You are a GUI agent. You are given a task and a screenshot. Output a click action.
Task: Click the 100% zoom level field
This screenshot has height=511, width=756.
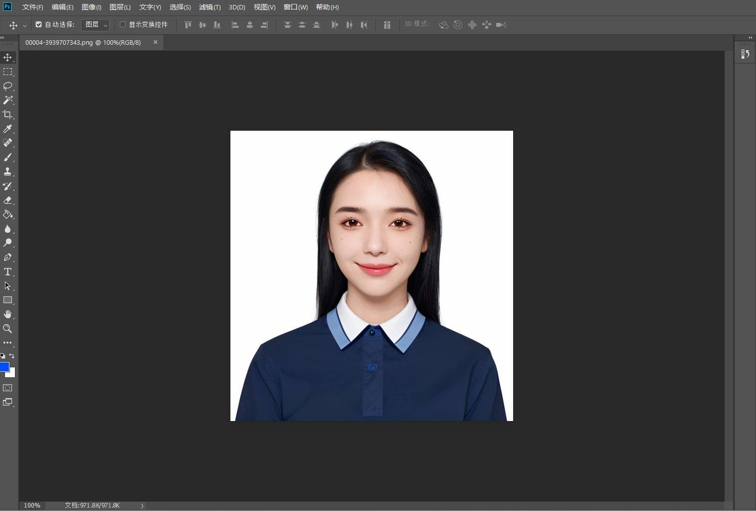click(x=31, y=505)
